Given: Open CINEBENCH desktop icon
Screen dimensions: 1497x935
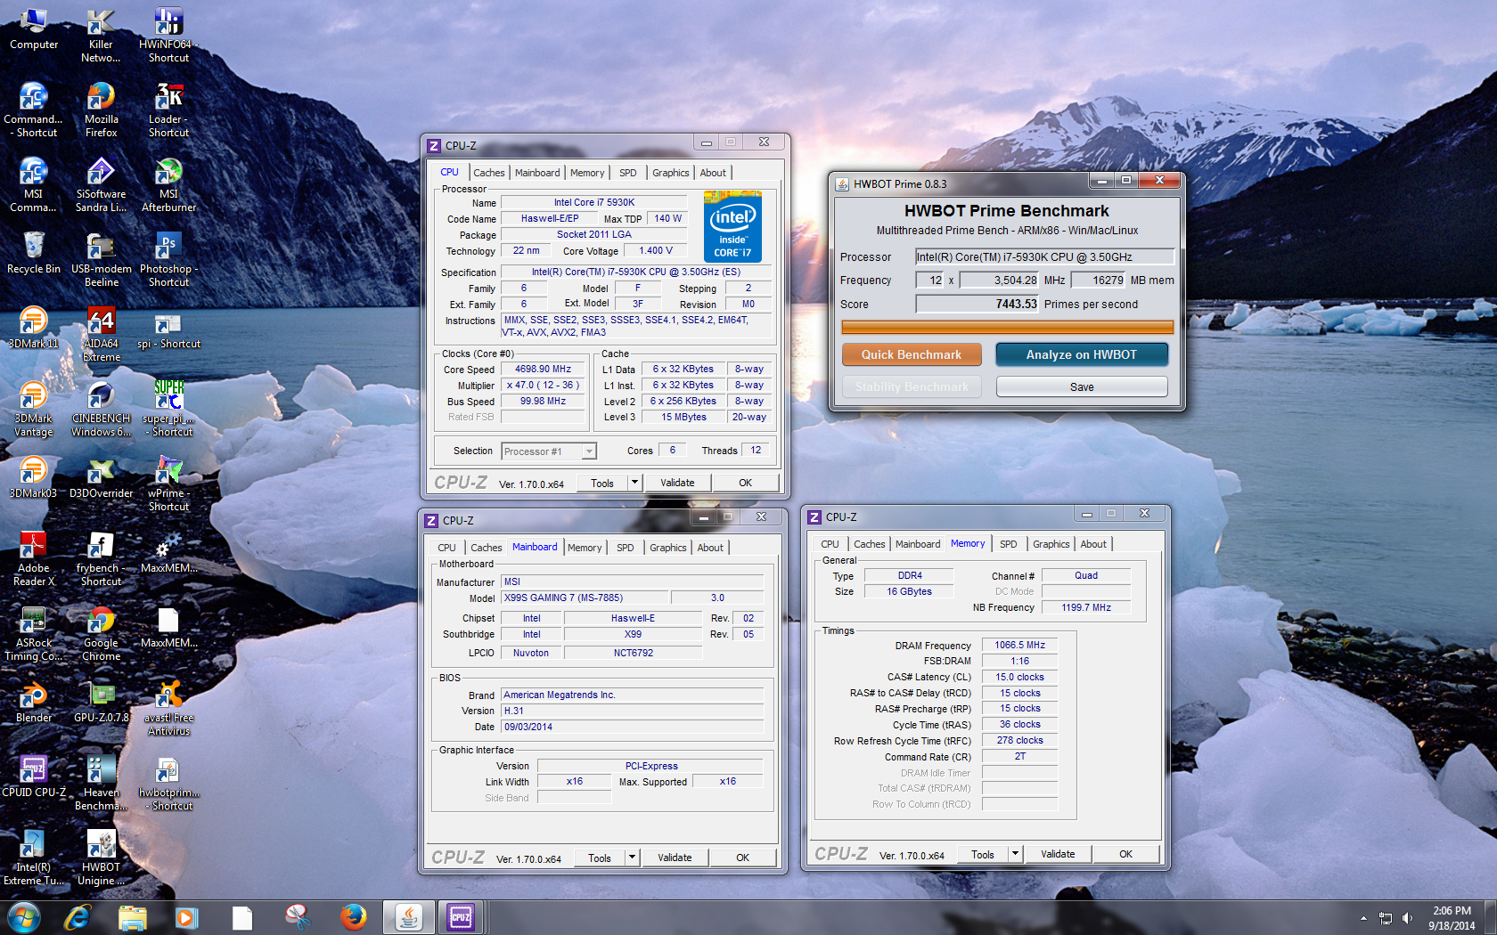Looking at the screenshot, I should pos(101,410).
